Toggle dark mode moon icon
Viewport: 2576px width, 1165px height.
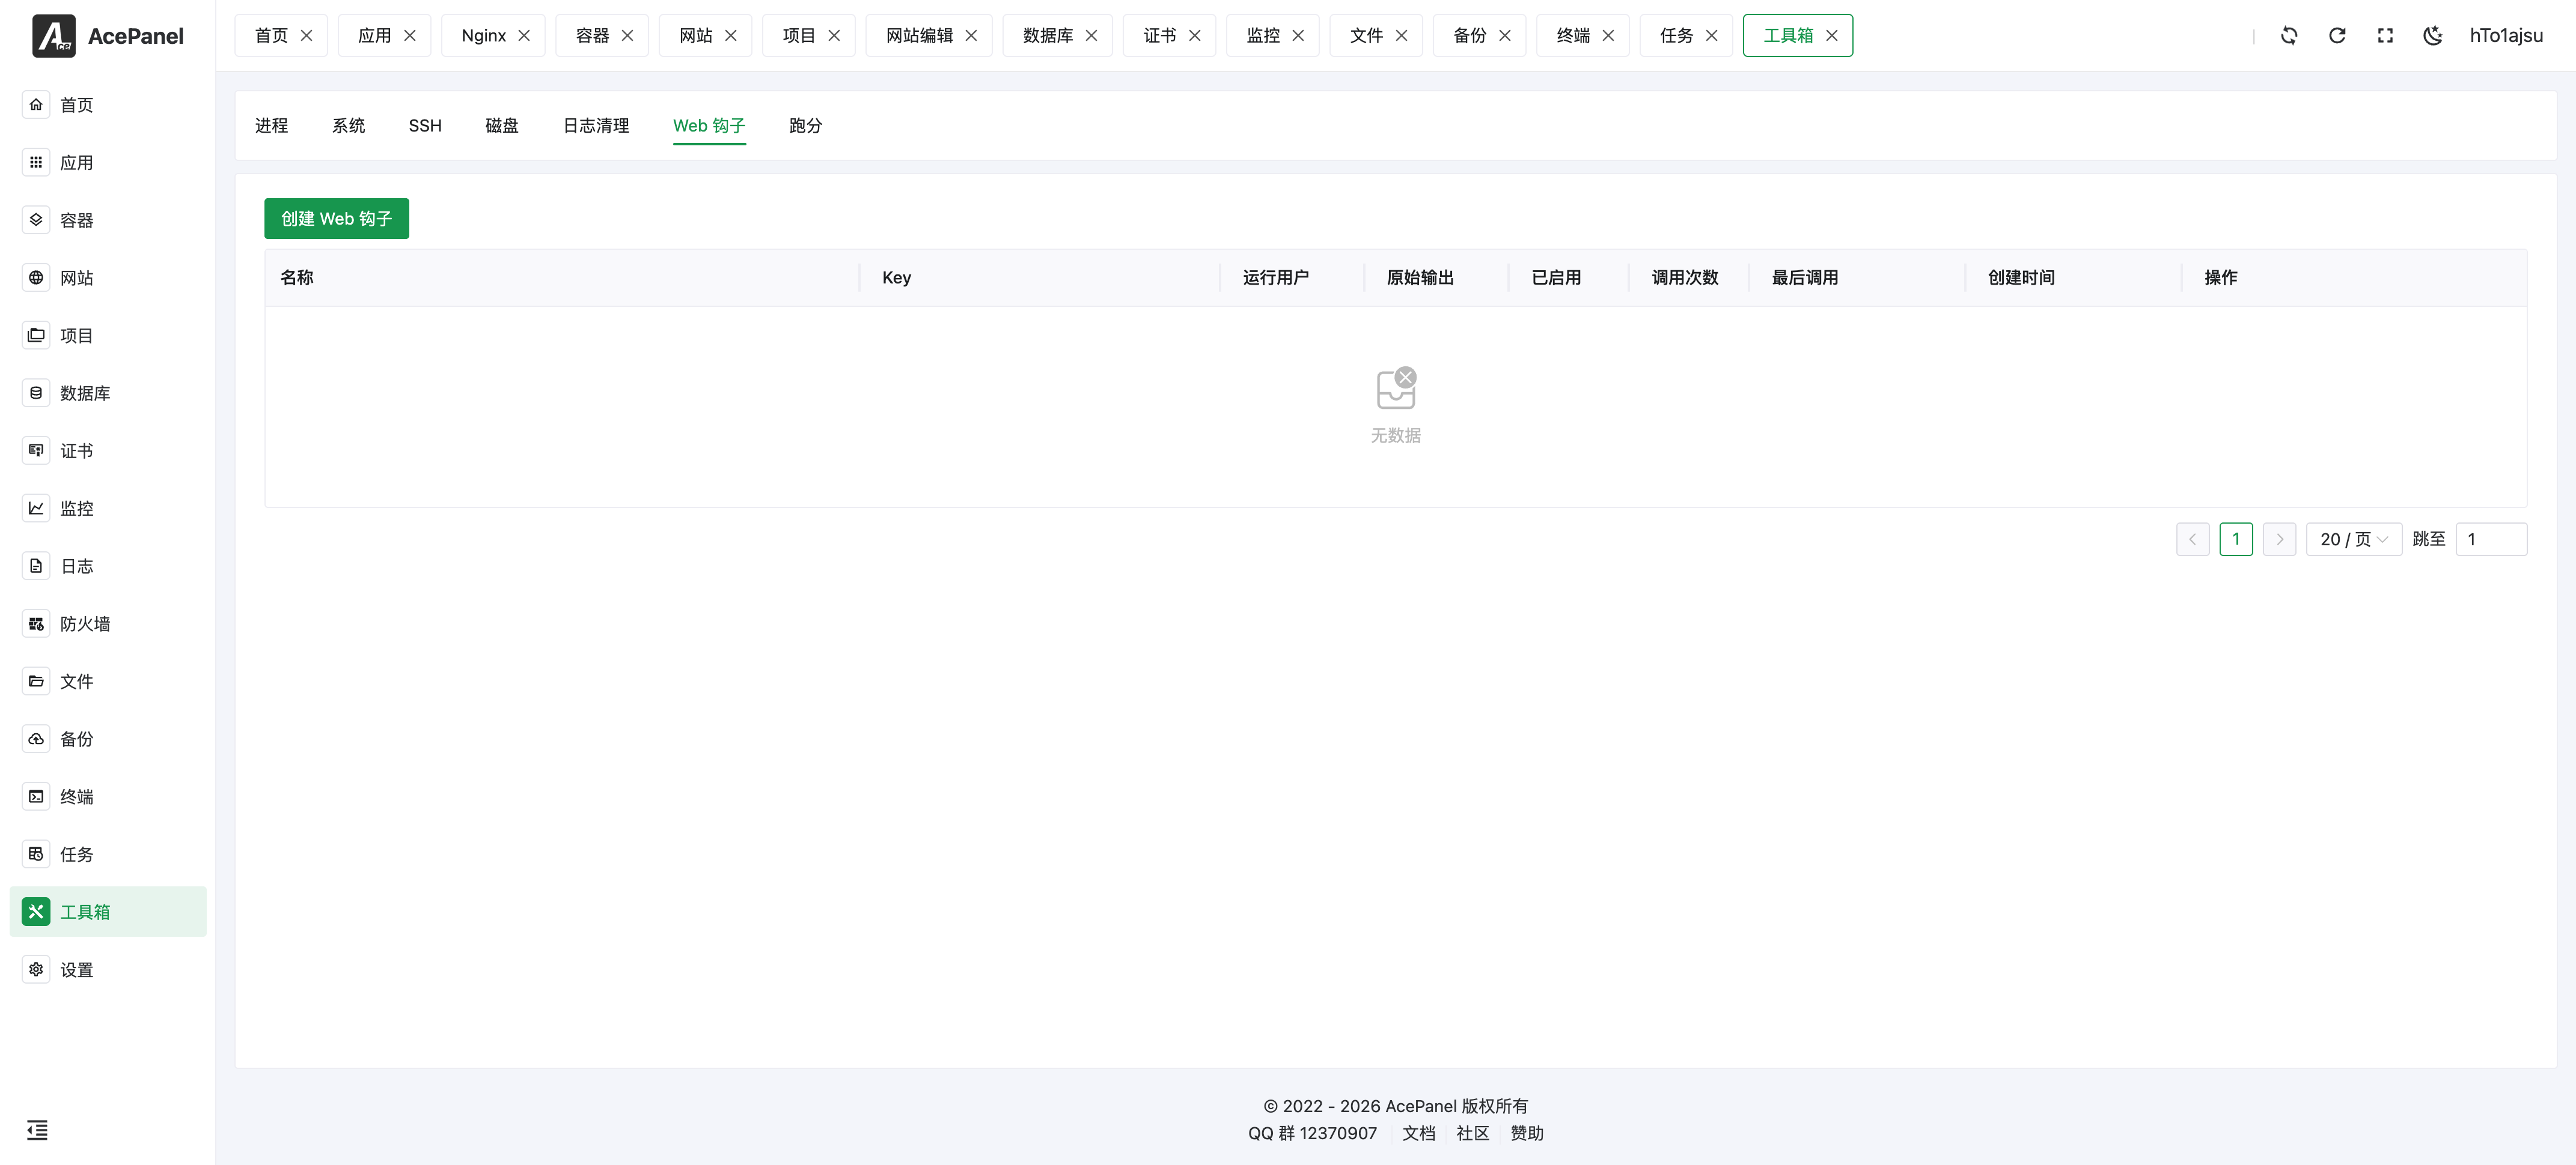pos(2432,36)
